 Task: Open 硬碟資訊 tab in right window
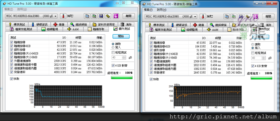point(179,25)
